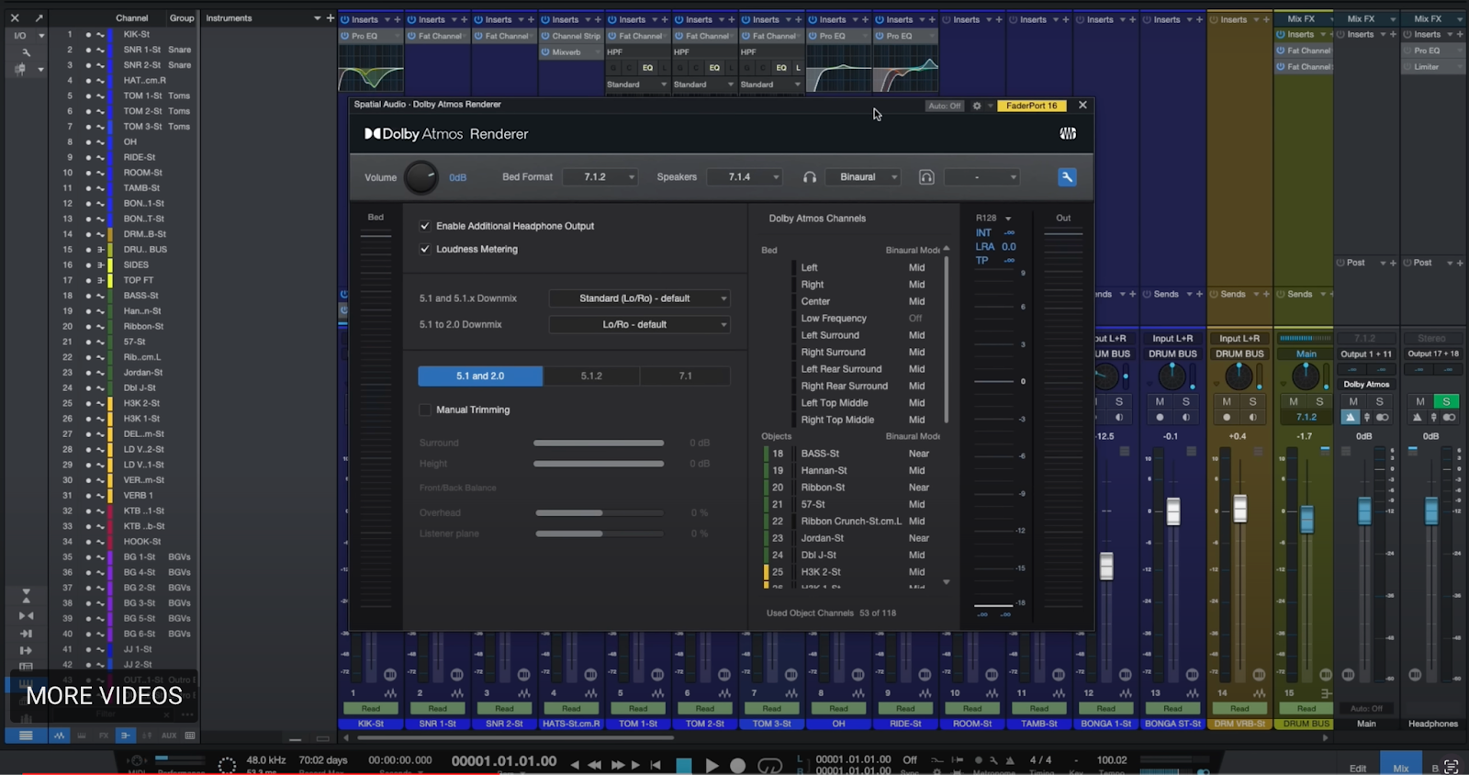
Task: Show the channel list panel icon
Action: click(x=26, y=736)
